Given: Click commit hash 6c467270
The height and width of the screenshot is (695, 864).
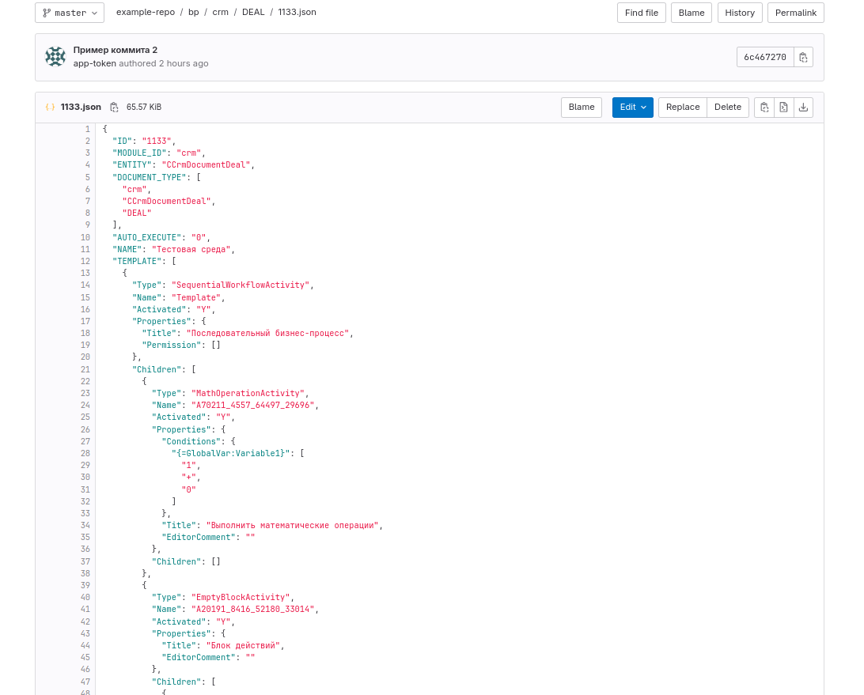Looking at the screenshot, I should pyautogui.click(x=765, y=57).
